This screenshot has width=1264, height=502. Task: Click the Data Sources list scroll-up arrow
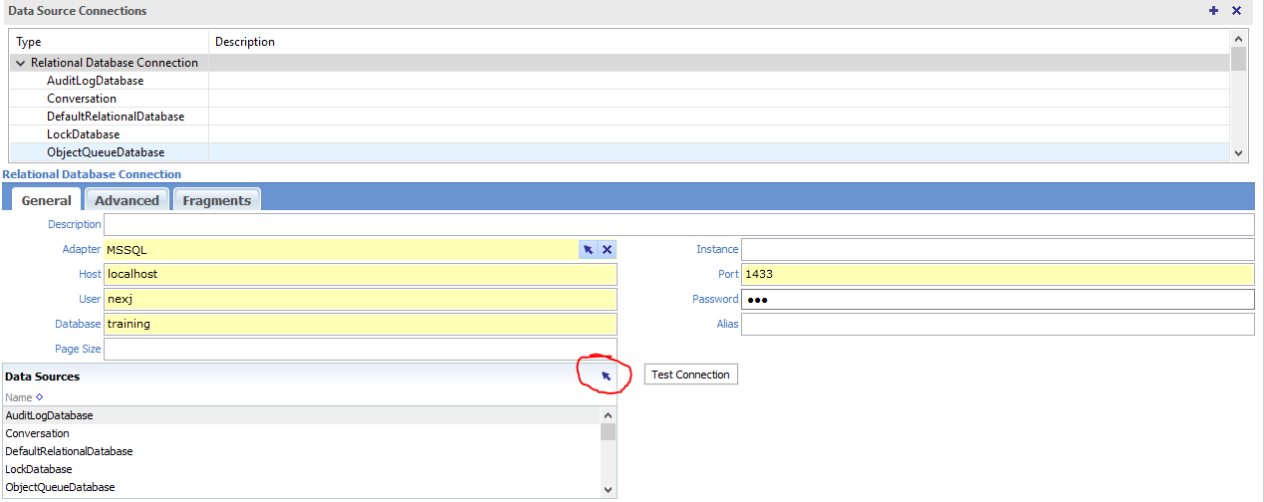pyautogui.click(x=608, y=415)
